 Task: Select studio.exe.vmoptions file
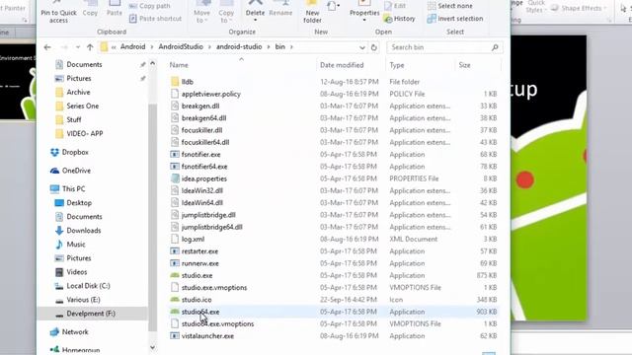point(214,287)
